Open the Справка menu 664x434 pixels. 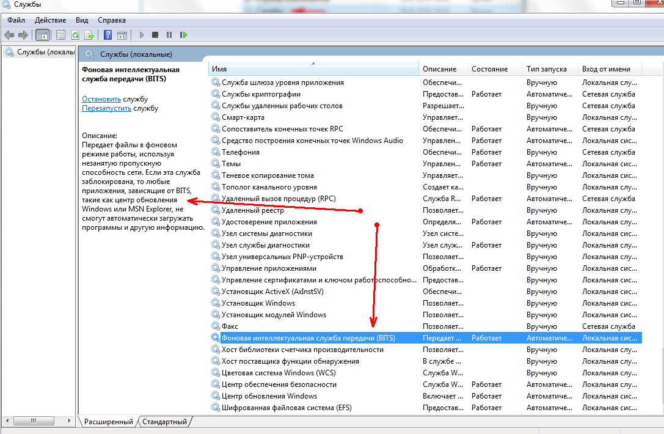pyautogui.click(x=113, y=20)
